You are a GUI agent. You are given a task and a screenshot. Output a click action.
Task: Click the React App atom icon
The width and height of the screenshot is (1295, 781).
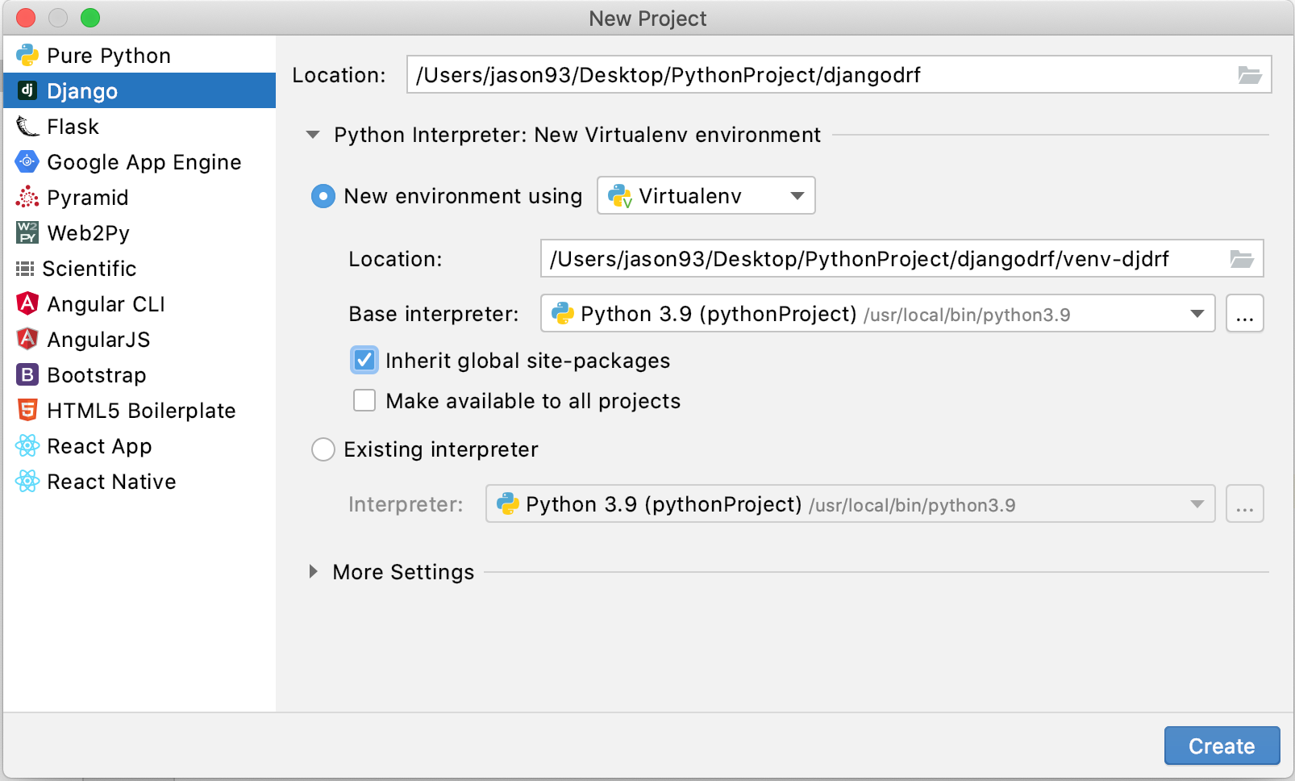click(x=27, y=445)
